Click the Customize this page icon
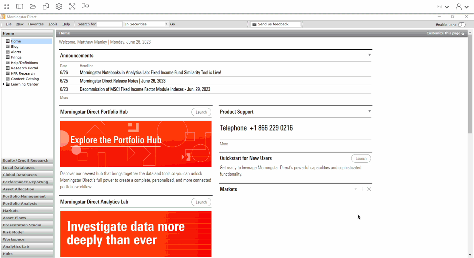The width and height of the screenshot is (474, 258). pyautogui.click(x=463, y=33)
